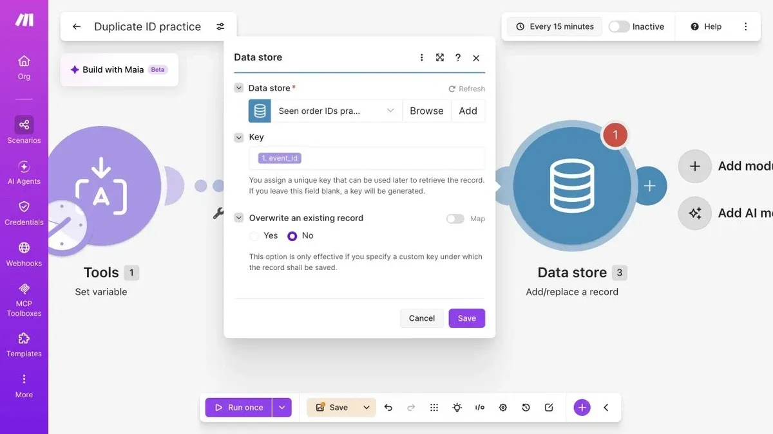Collapse the Data store field section
The width and height of the screenshot is (773, 434).
point(239,88)
